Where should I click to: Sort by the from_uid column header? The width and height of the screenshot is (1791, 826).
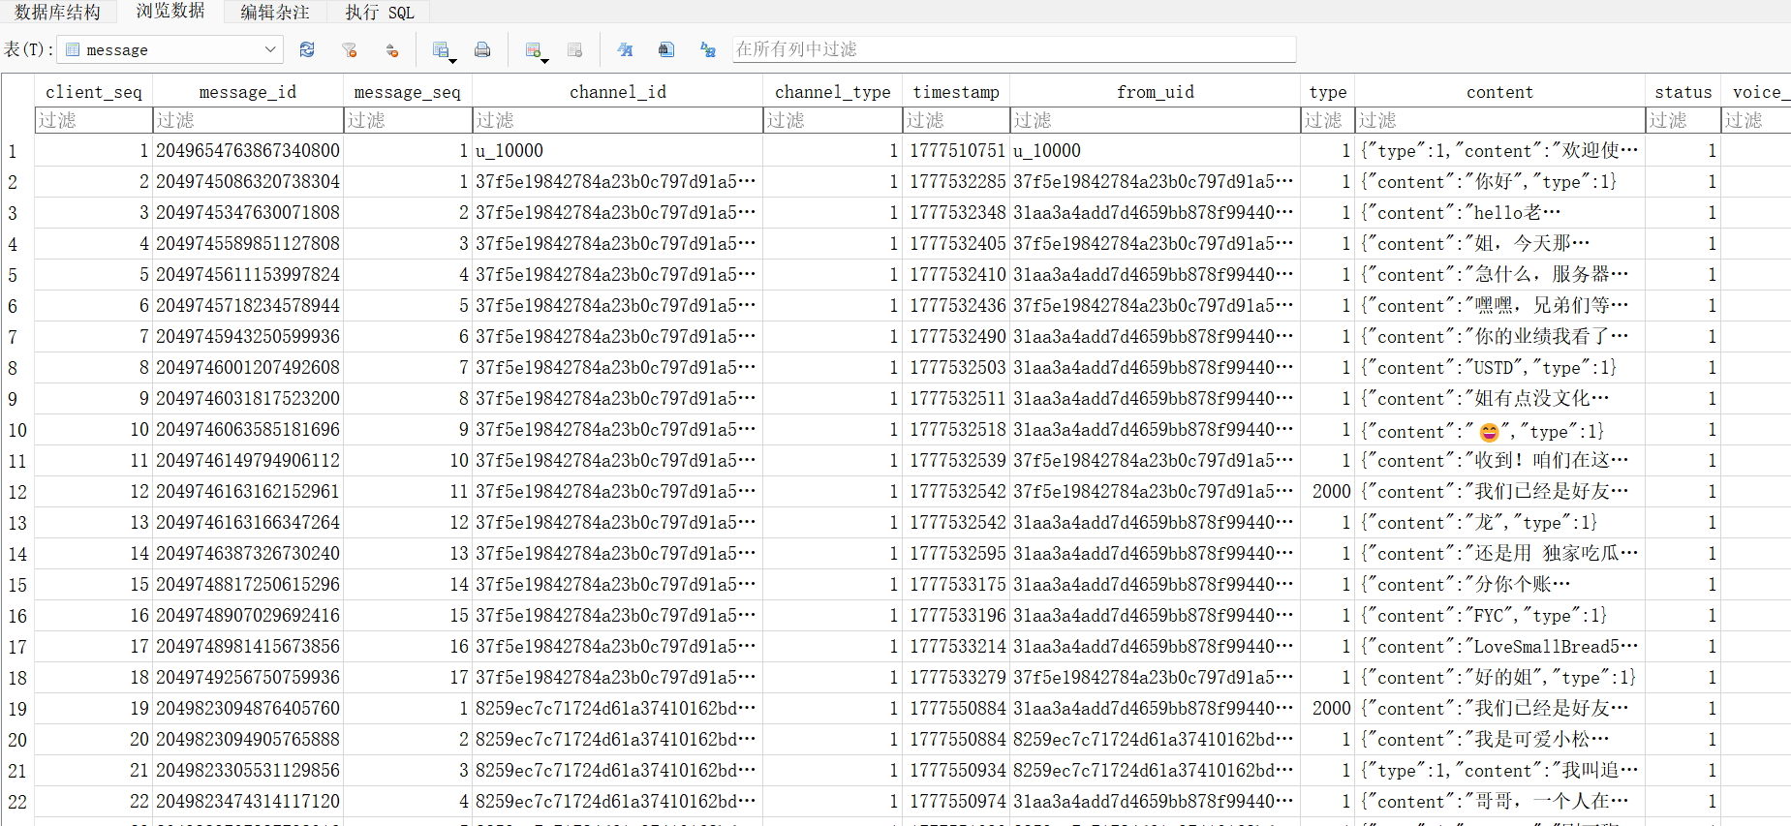click(x=1156, y=92)
